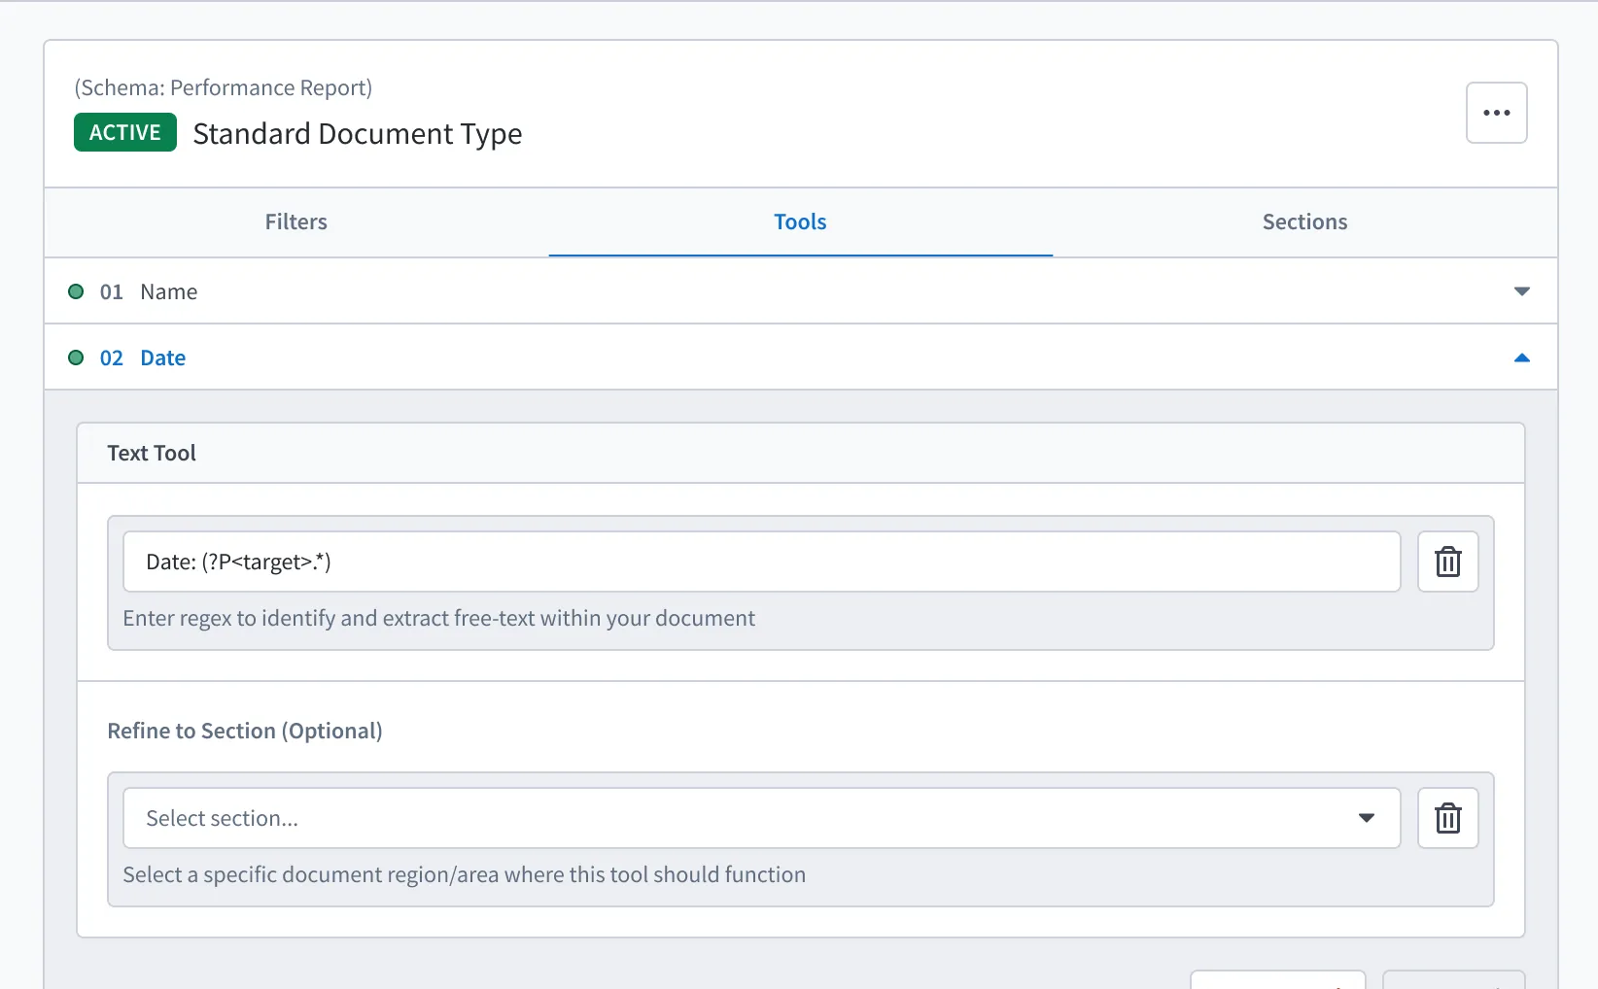Click the Date tool label
The width and height of the screenshot is (1598, 989).
163,358
